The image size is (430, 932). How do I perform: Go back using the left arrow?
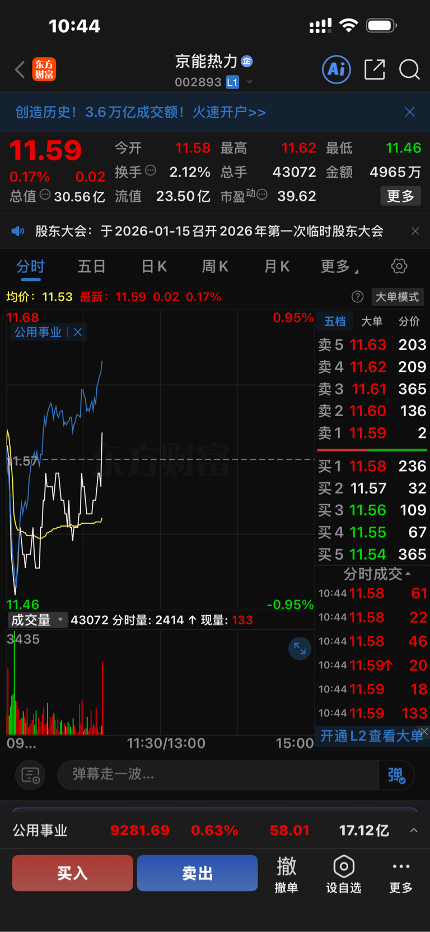click(x=20, y=70)
